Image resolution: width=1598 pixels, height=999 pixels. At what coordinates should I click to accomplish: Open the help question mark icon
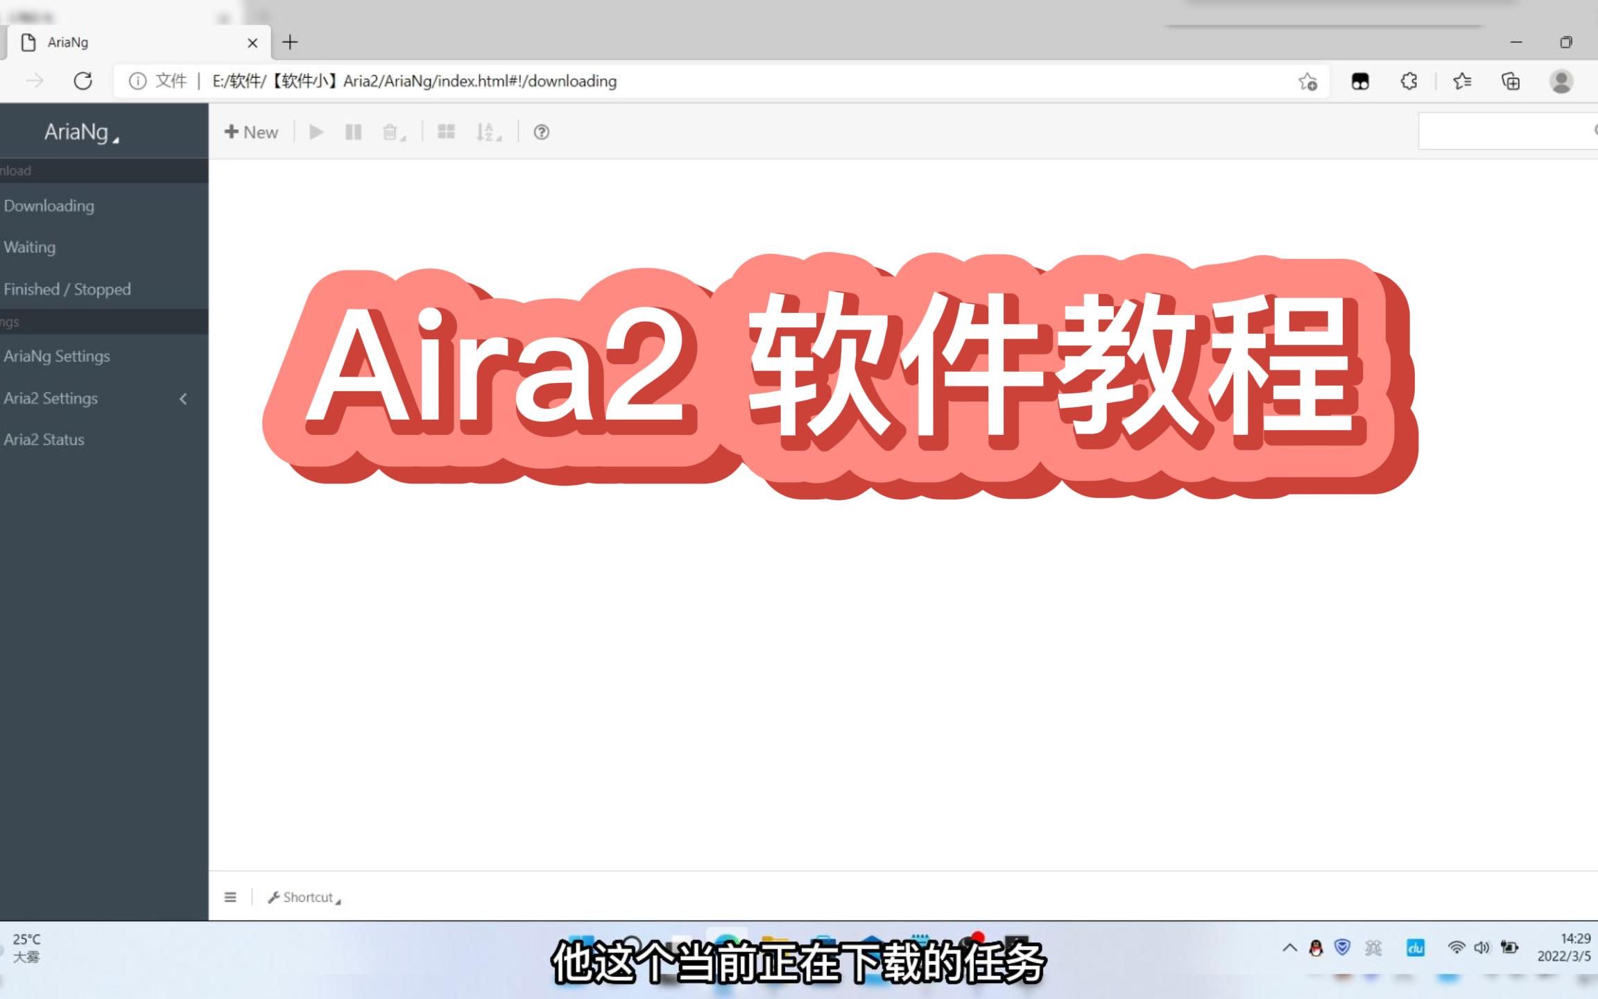[x=541, y=132]
